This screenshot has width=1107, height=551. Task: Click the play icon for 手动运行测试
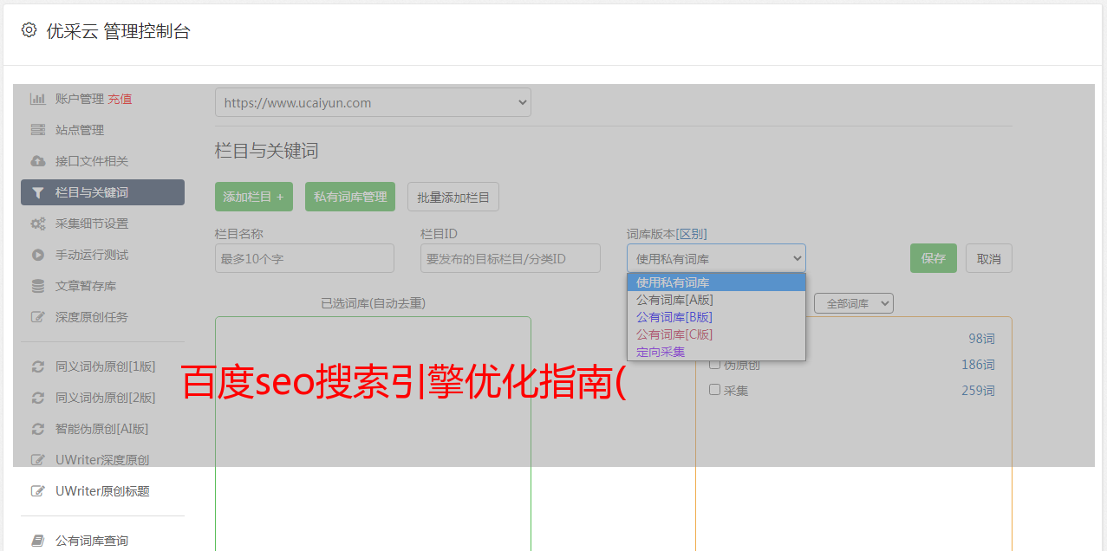coord(37,255)
